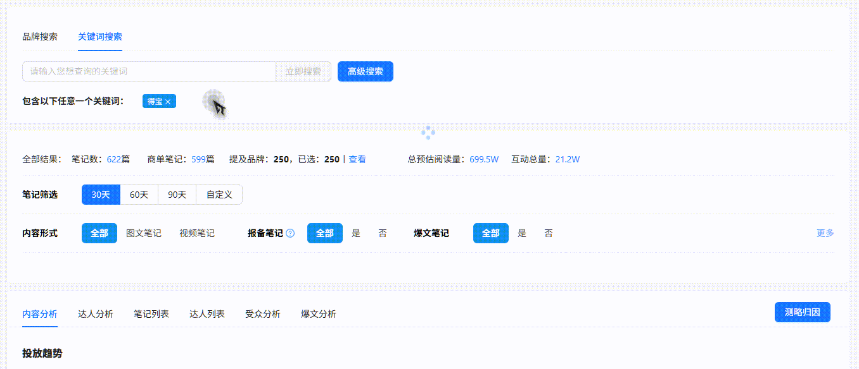Screen dimensions: 859x369
Task: Open the 笔记列表 tab
Action: coord(151,314)
